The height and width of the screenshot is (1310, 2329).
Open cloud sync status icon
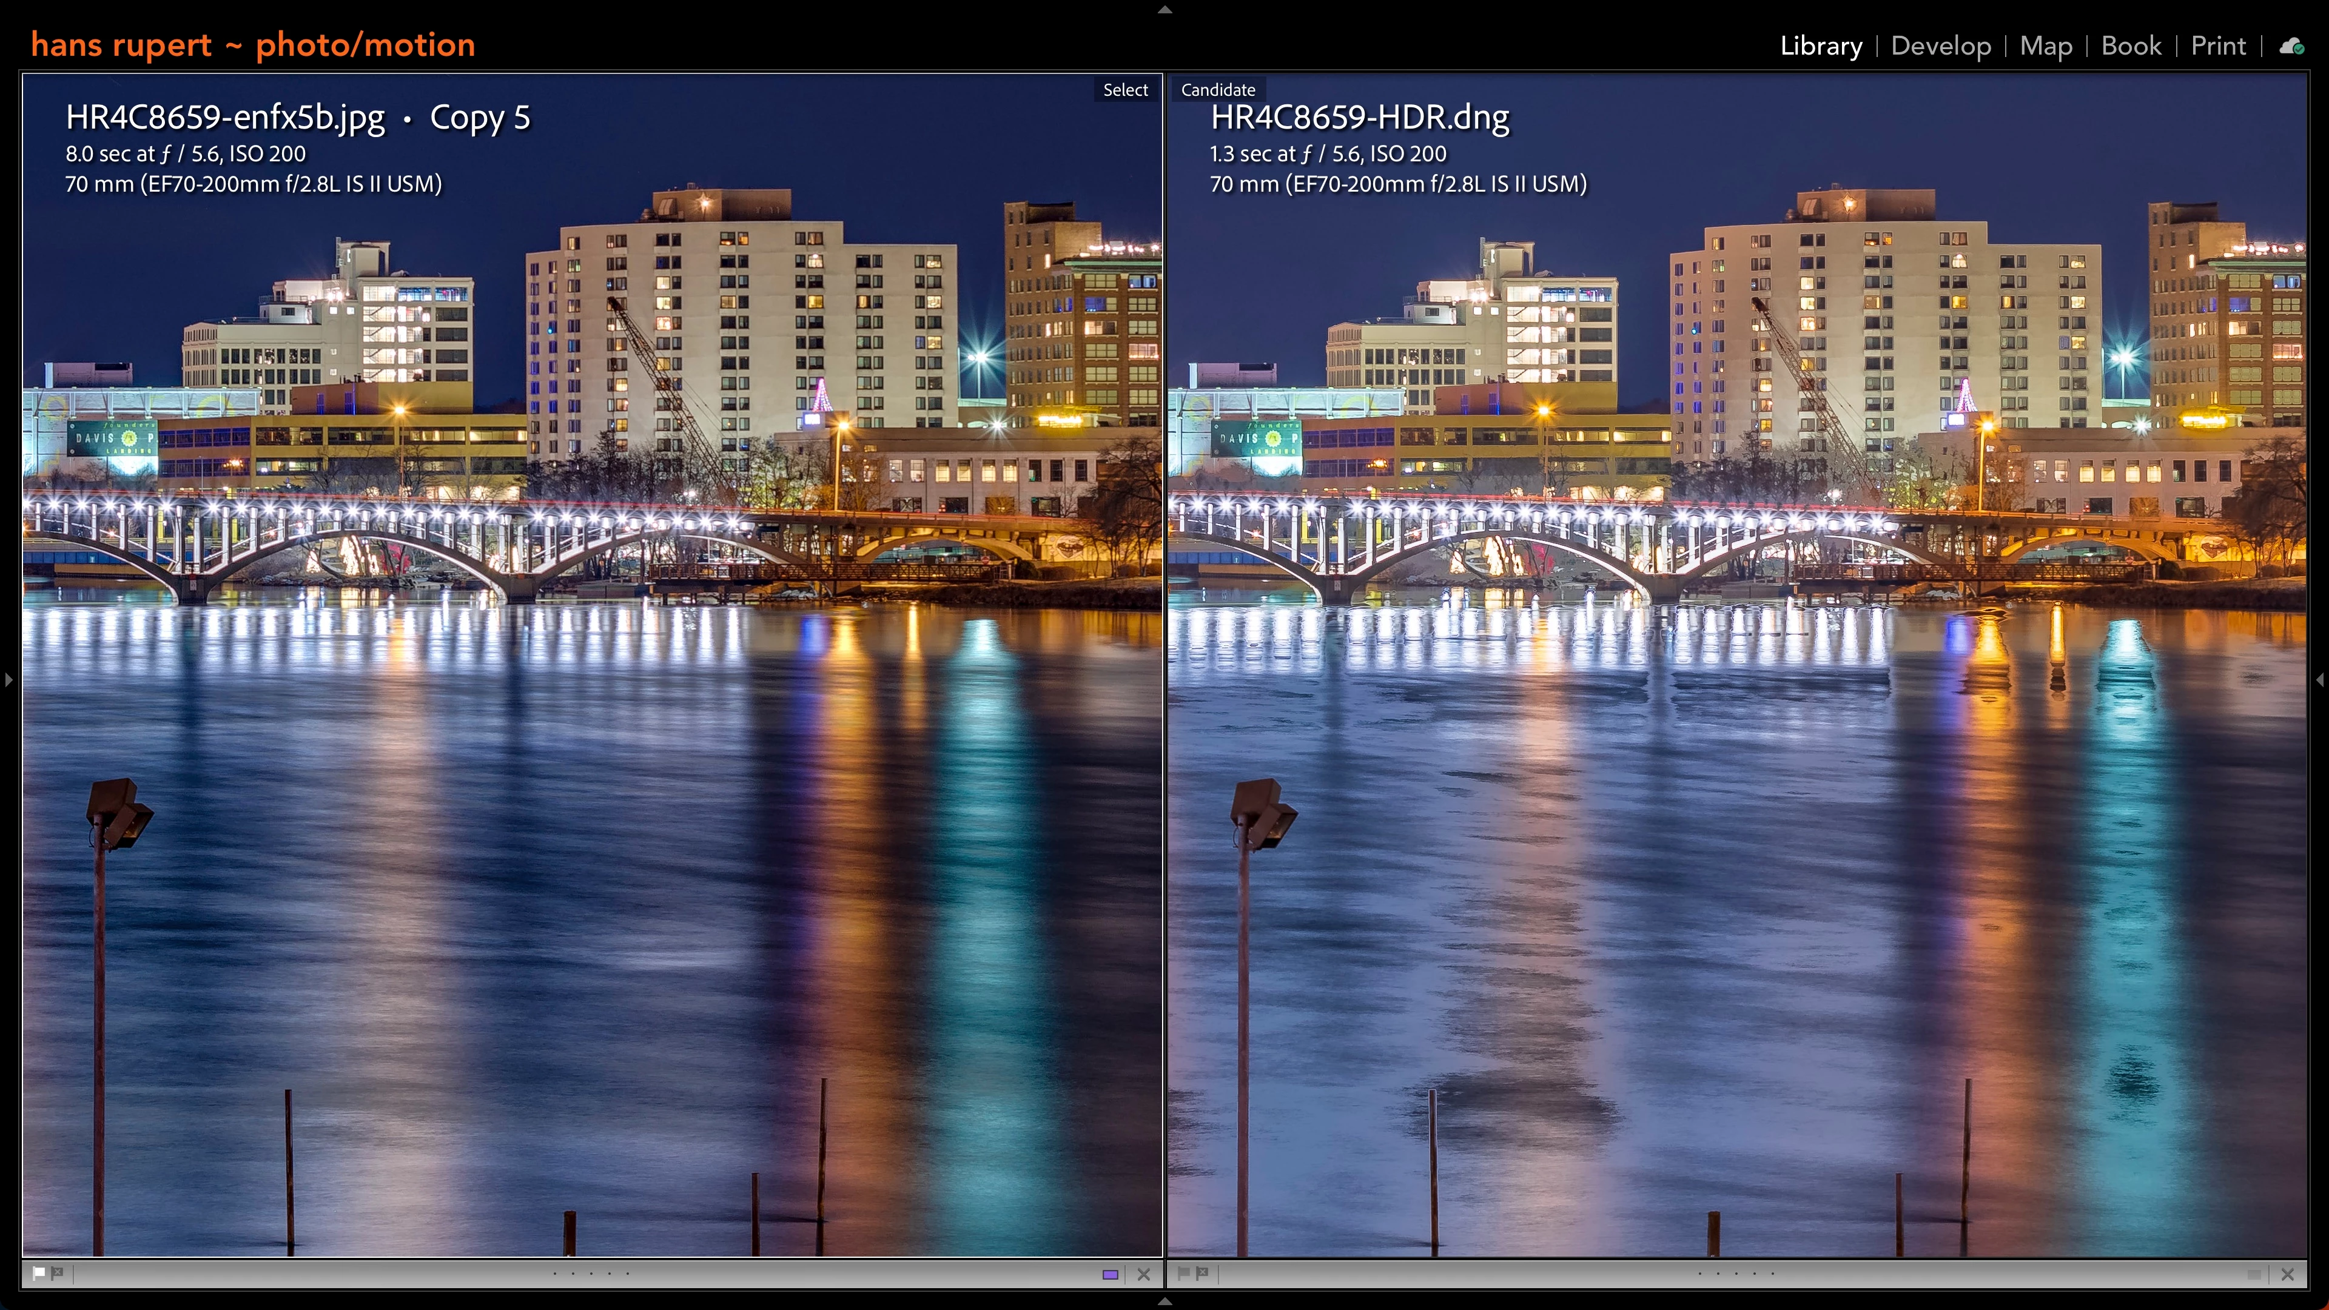(x=2291, y=46)
